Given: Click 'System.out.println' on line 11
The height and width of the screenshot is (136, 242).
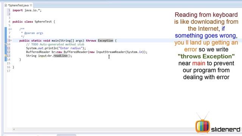Looking at the screenshot, I should coord(42,48).
